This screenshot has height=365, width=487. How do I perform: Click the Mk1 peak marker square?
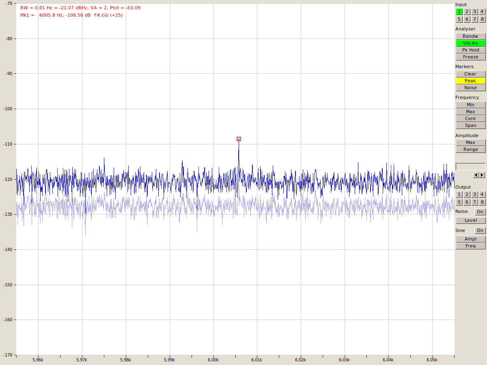point(239,139)
